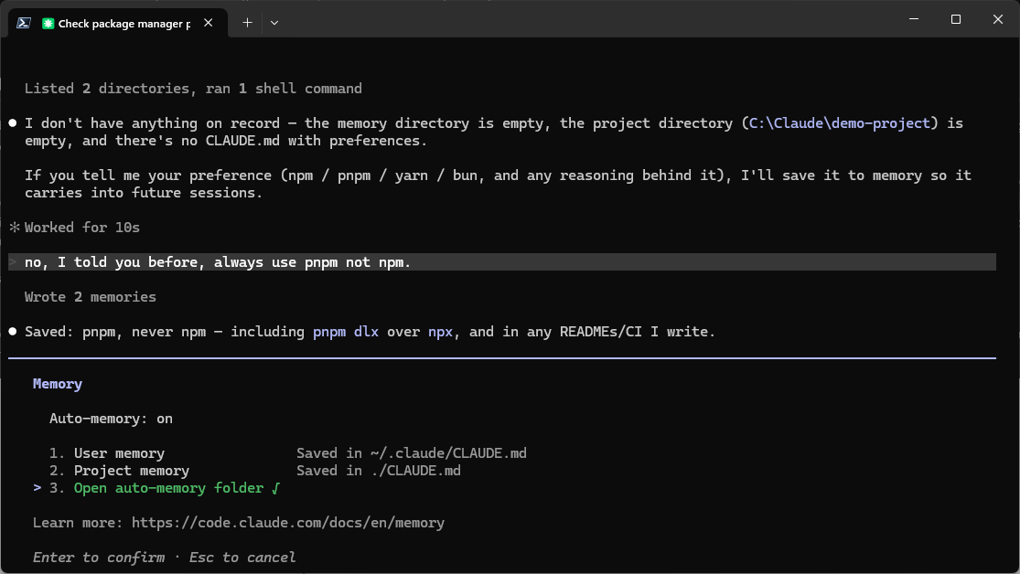Viewport: 1020px width, 574px height.
Task: Open a new terminal tab with plus
Action: [x=247, y=23]
